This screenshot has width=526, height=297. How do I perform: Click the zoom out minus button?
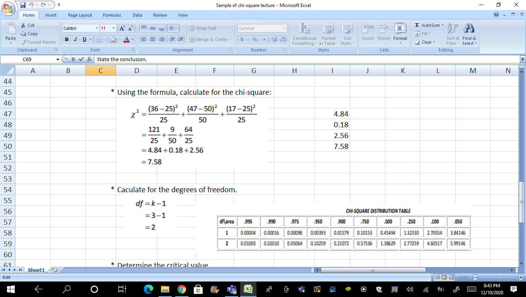pyautogui.click(x=475, y=277)
